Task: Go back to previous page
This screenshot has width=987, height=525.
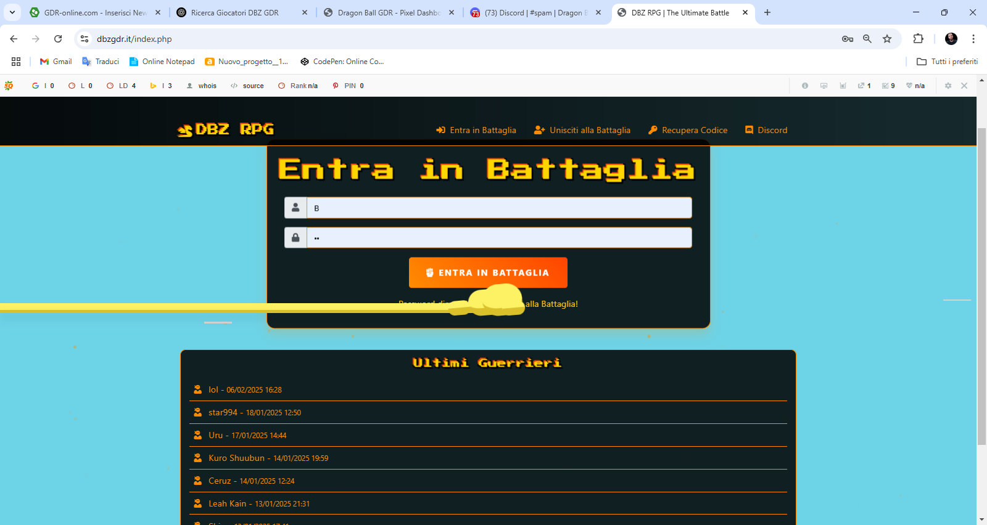Action: [x=14, y=39]
